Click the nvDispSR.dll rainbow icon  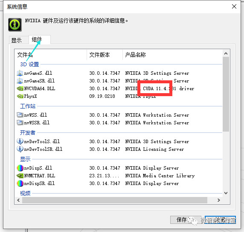pyautogui.click(x=20, y=183)
